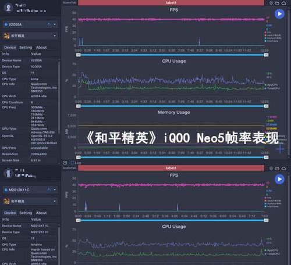Click the arrow of app selector under V2055A
This screenshot has width=291, height=265.
pyautogui.click(x=55, y=36)
